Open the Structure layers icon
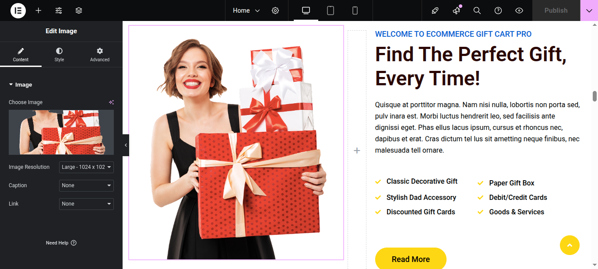Image resolution: width=598 pixels, height=269 pixels. [x=79, y=10]
